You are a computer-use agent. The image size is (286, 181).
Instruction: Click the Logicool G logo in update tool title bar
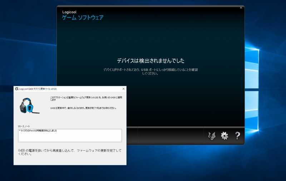click(x=16, y=89)
